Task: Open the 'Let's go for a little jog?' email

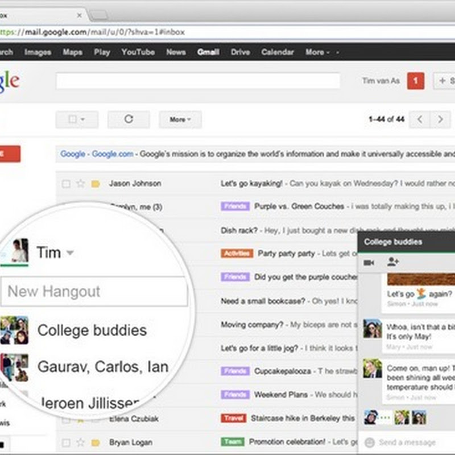Action: tap(259, 348)
